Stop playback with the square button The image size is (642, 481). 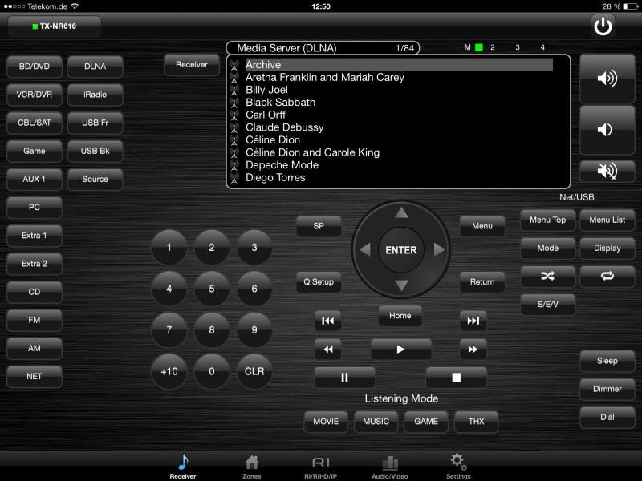pyautogui.click(x=456, y=378)
